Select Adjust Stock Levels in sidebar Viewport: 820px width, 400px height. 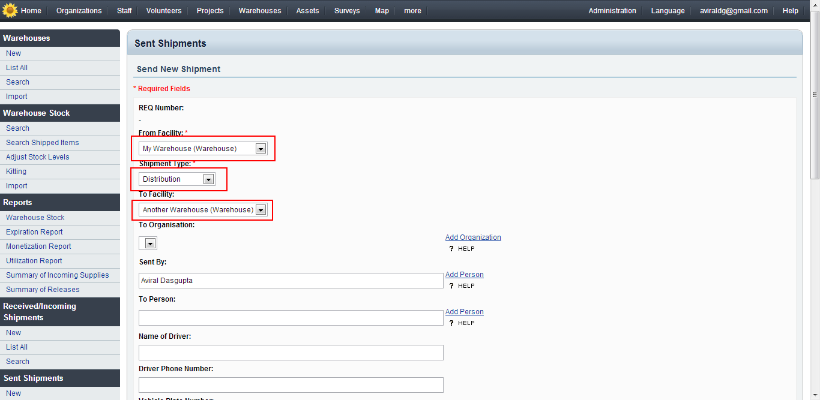[38, 157]
